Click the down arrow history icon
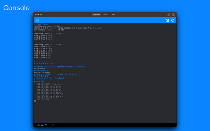Image resolution: width=210 pixels, height=131 pixels. (46, 125)
